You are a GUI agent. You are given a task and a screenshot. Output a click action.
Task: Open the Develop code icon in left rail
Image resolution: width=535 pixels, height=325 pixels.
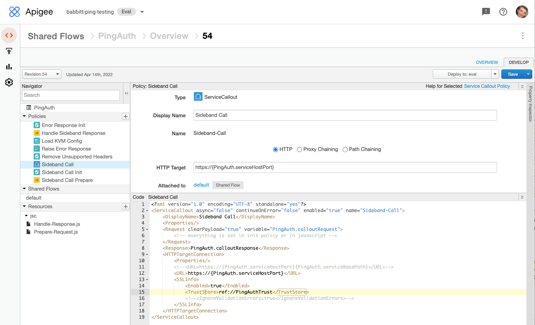[9, 35]
